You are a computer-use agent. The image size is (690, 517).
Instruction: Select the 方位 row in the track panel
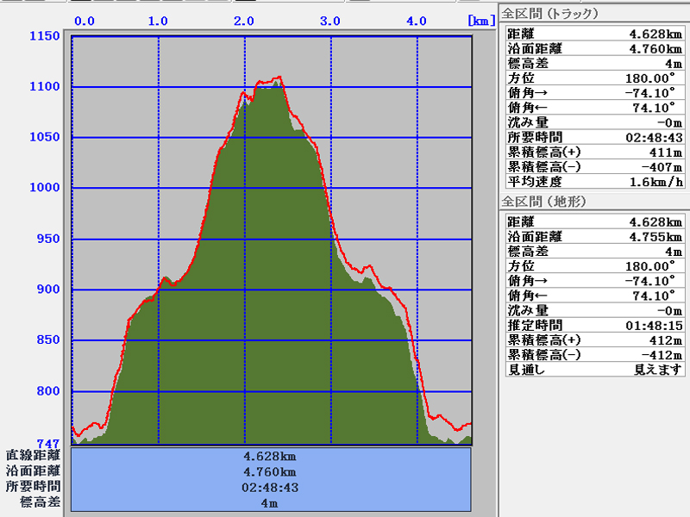tap(593, 78)
